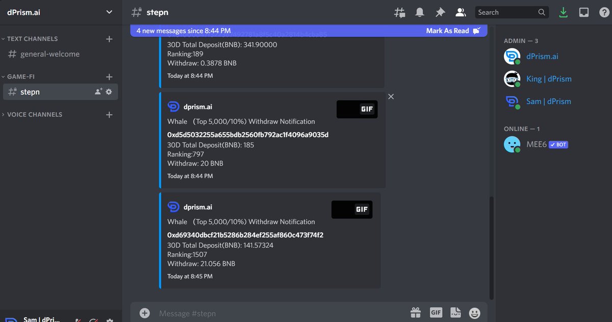The width and height of the screenshot is (612, 322).
Task: Click the Today at 8:45 PM timestamp
Action: 190,276
